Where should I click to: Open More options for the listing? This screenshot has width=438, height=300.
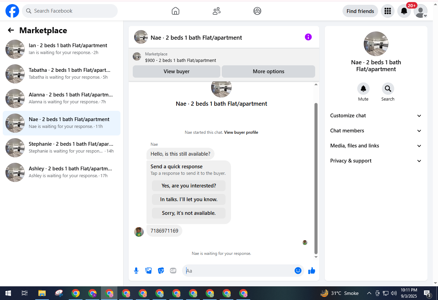pyautogui.click(x=269, y=71)
